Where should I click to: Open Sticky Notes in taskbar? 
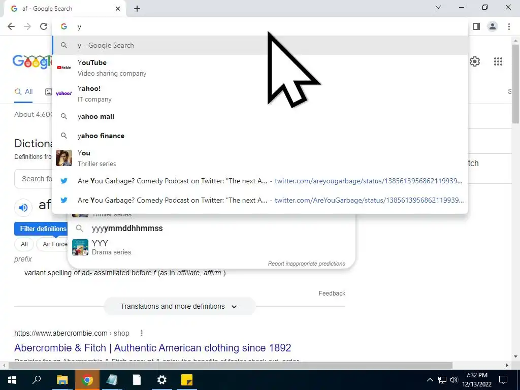(187, 380)
